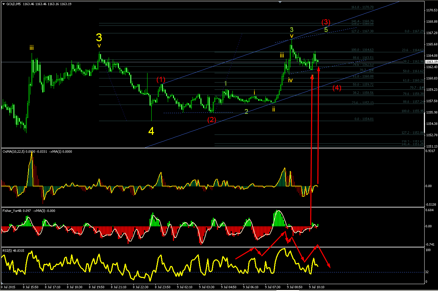The height and width of the screenshot is (291, 438).
Task: Select the '127.2 - 1152.86' Fibonacci label
Action: pyautogui.click(x=413, y=132)
